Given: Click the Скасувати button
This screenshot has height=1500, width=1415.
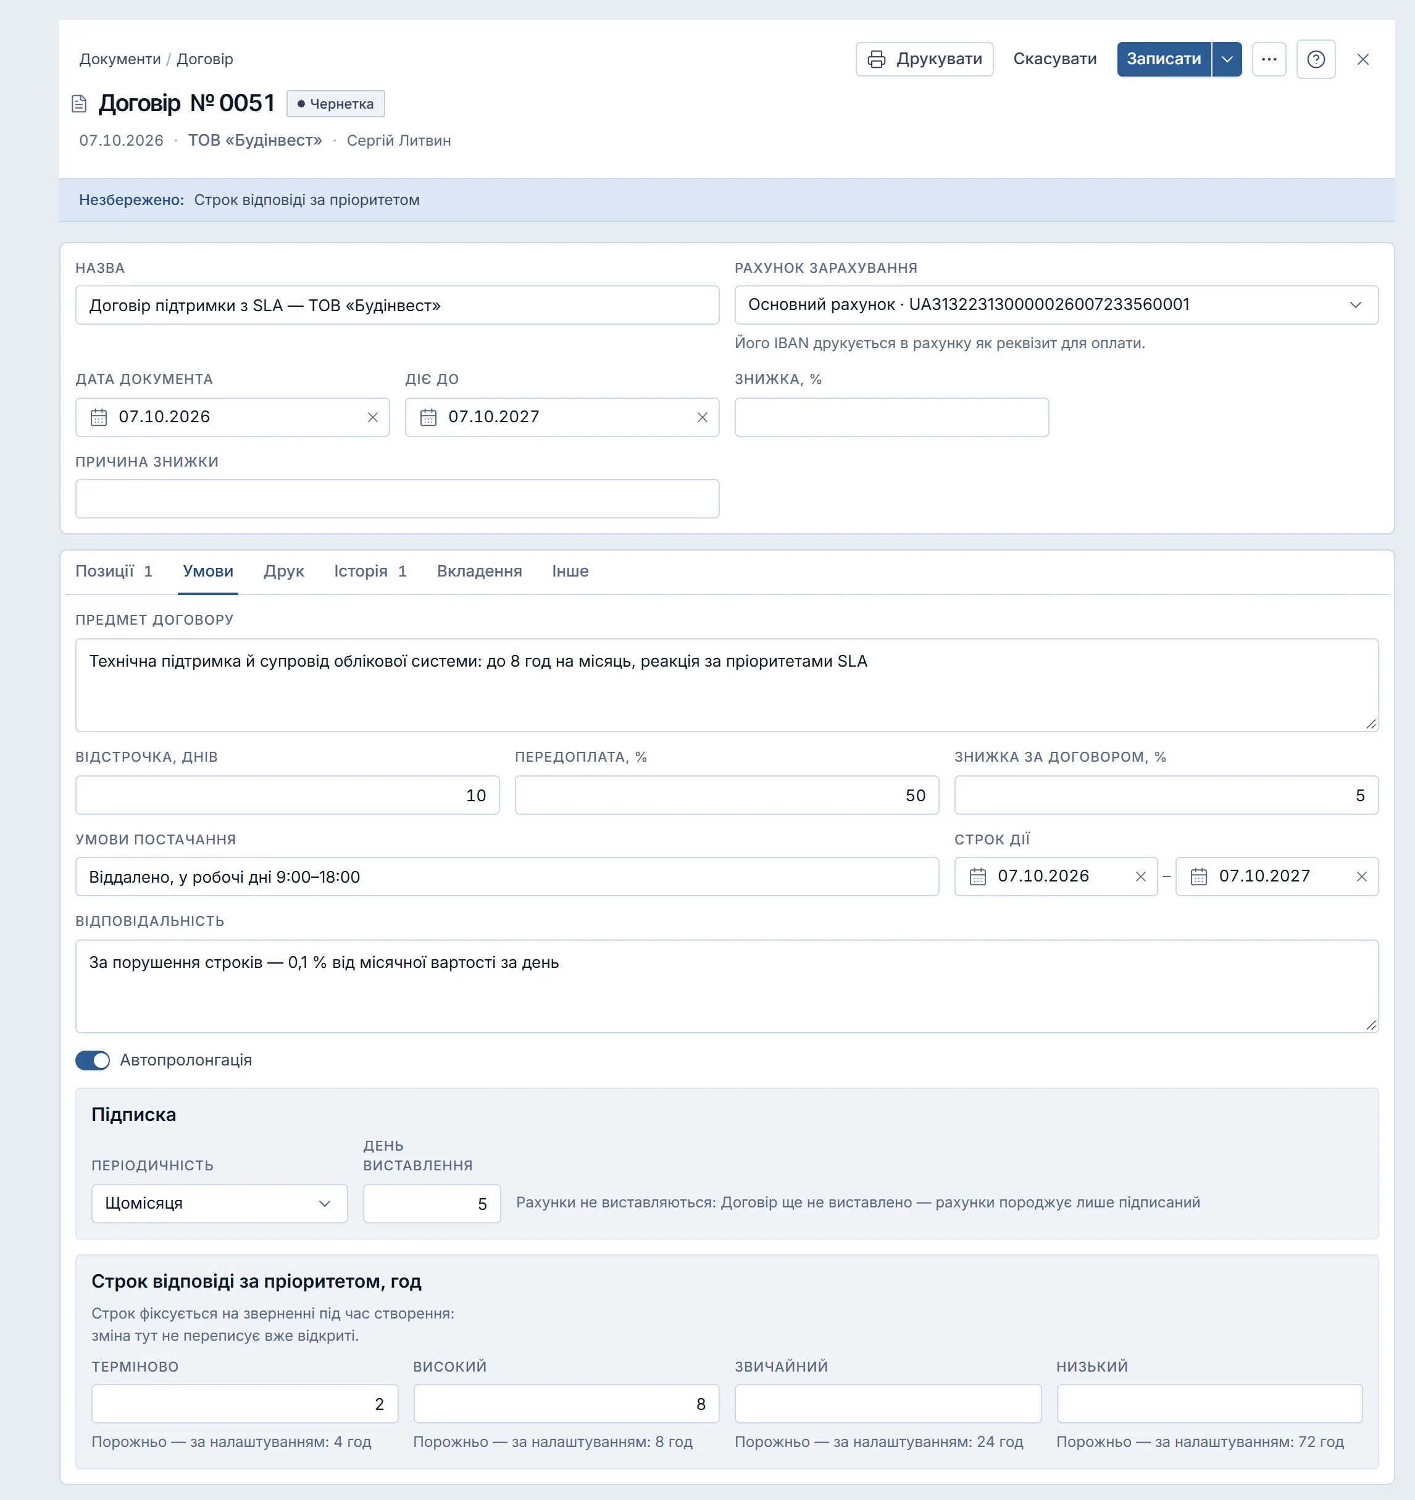Looking at the screenshot, I should 1054,59.
